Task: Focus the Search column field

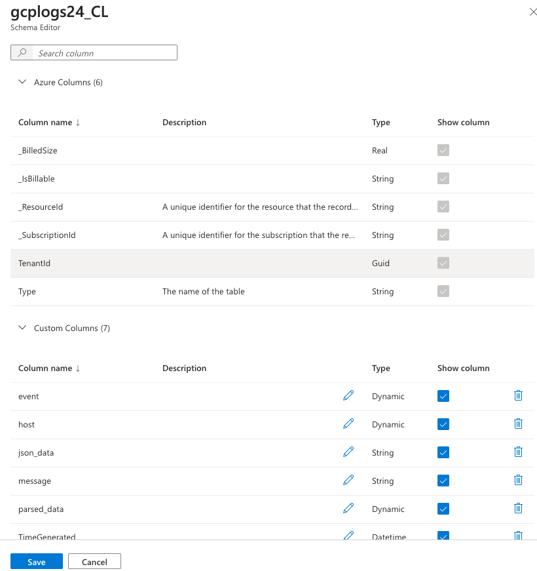Action: tap(94, 52)
